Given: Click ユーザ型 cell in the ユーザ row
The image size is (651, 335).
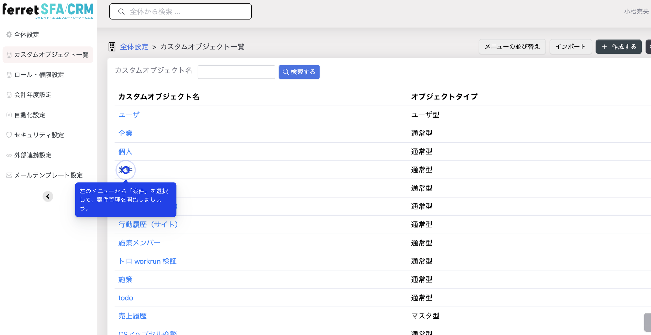Looking at the screenshot, I should point(425,115).
